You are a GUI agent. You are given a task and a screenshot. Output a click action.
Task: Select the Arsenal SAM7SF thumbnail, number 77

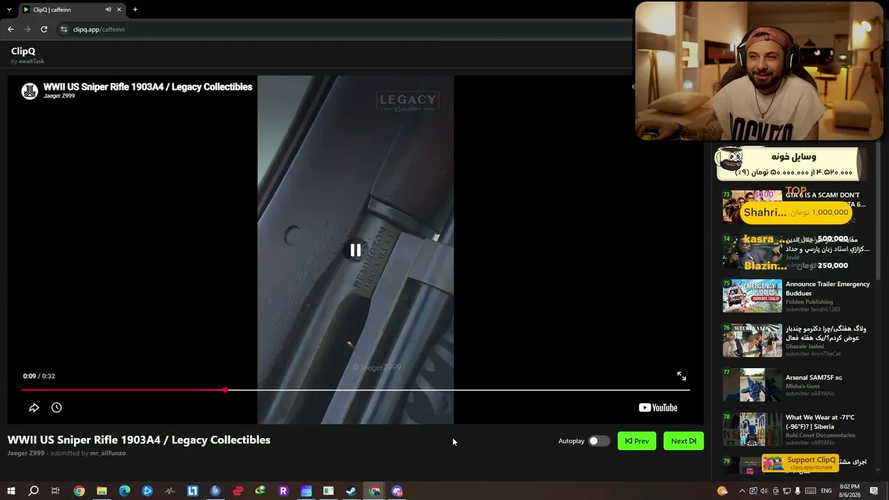752,385
